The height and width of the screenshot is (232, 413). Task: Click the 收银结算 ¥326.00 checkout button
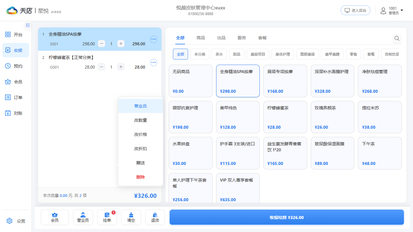click(x=287, y=217)
